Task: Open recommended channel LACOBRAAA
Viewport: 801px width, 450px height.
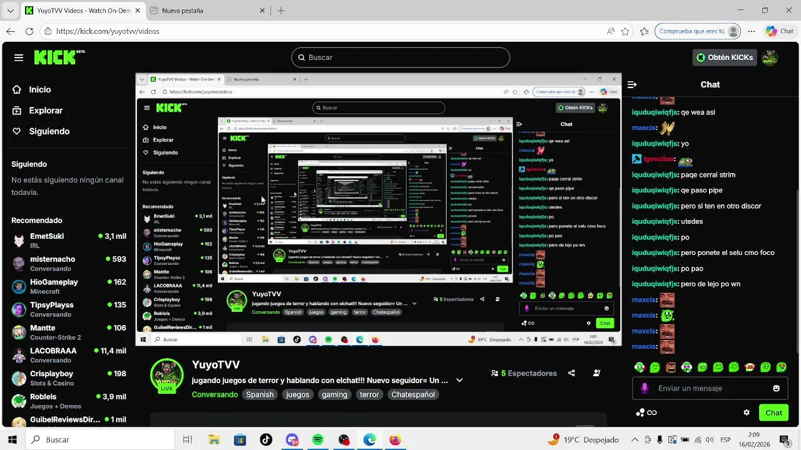Action: (69, 355)
